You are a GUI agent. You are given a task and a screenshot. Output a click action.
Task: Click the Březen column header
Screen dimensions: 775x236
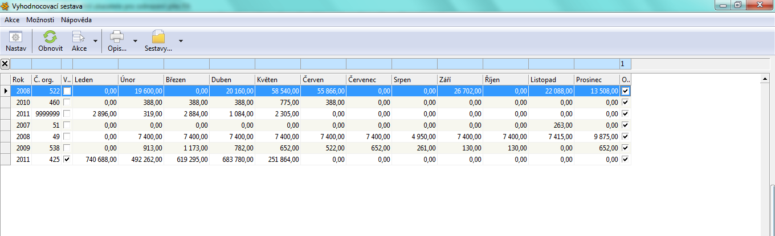click(186, 80)
